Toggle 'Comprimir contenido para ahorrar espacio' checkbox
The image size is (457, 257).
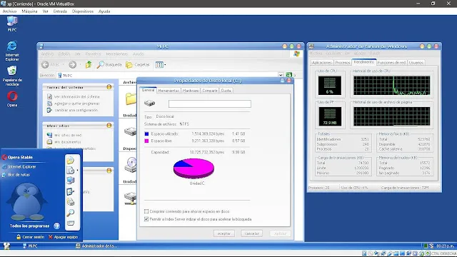146,211
